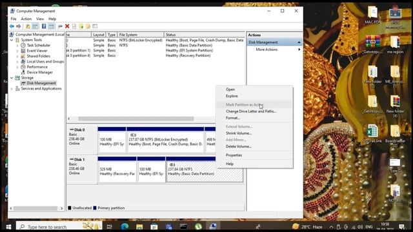This screenshot has width=413, height=232.
Task: Click the Forward arrow in toolbar
Action: click(x=19, y=26)
